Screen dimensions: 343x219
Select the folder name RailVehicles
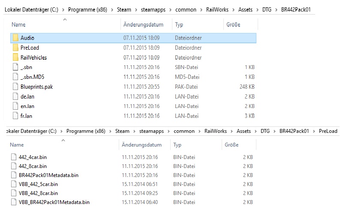point(34,57)
